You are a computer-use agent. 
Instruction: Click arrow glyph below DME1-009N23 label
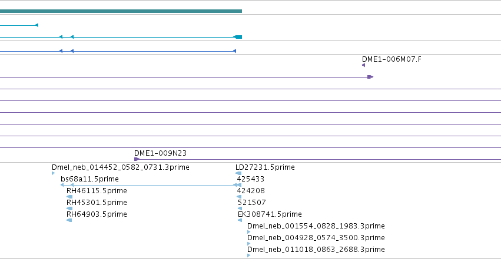pyautogui.click(x=137, y=159)
